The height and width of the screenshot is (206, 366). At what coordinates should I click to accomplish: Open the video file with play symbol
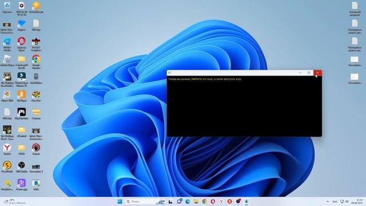point(22,8)
